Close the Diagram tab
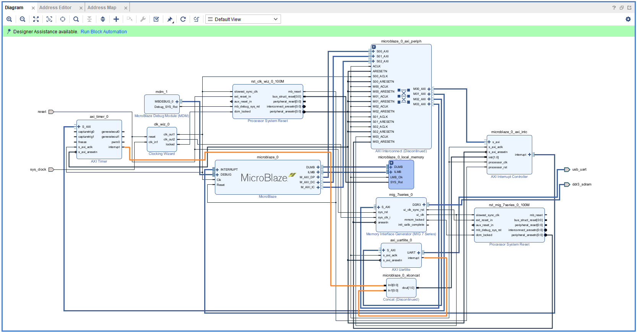The width and height of the screenshot is (637, 332). tap(33, 8)
